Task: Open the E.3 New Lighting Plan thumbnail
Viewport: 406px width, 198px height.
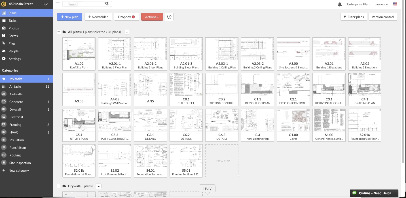Action: [258, 125]
